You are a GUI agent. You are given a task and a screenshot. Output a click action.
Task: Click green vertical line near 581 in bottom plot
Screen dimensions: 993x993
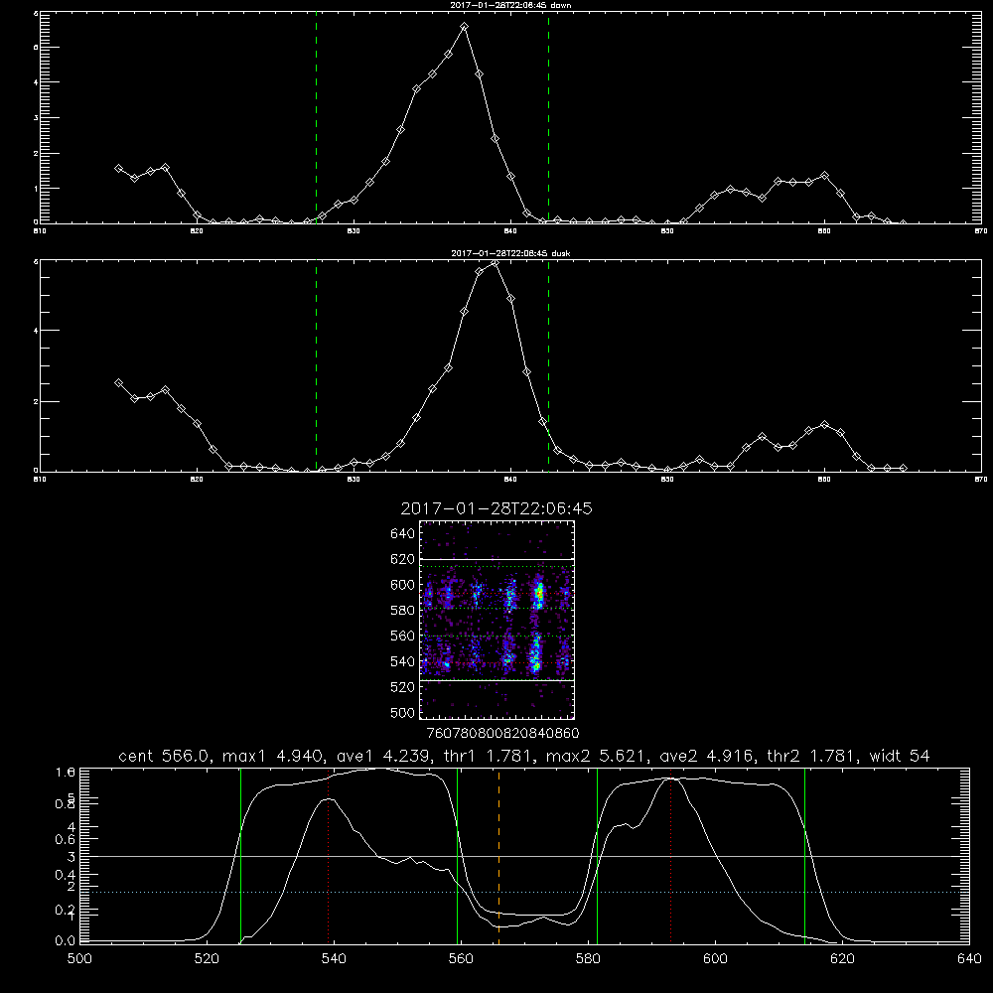coord(597,856)
